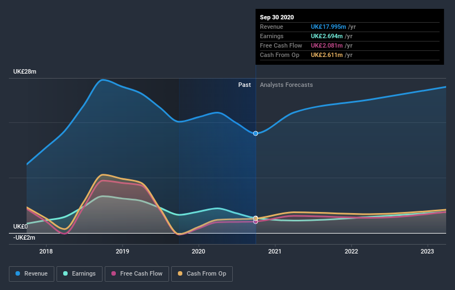
Task: Click the 2021 x-axis label
Action: pyautogui.click(x=275, y=251)
